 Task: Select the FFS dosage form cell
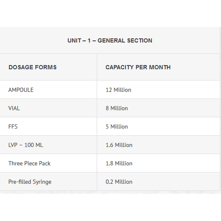[13, 127]
